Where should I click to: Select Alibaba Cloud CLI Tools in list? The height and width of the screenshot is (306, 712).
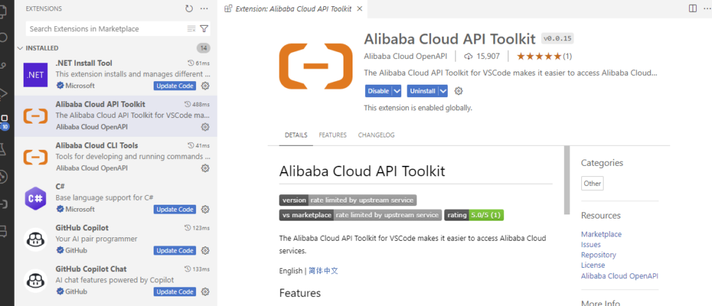pyautogui.click(x=116, y=157)
